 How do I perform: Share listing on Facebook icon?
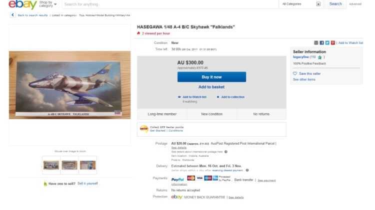[x=321, y=43]
